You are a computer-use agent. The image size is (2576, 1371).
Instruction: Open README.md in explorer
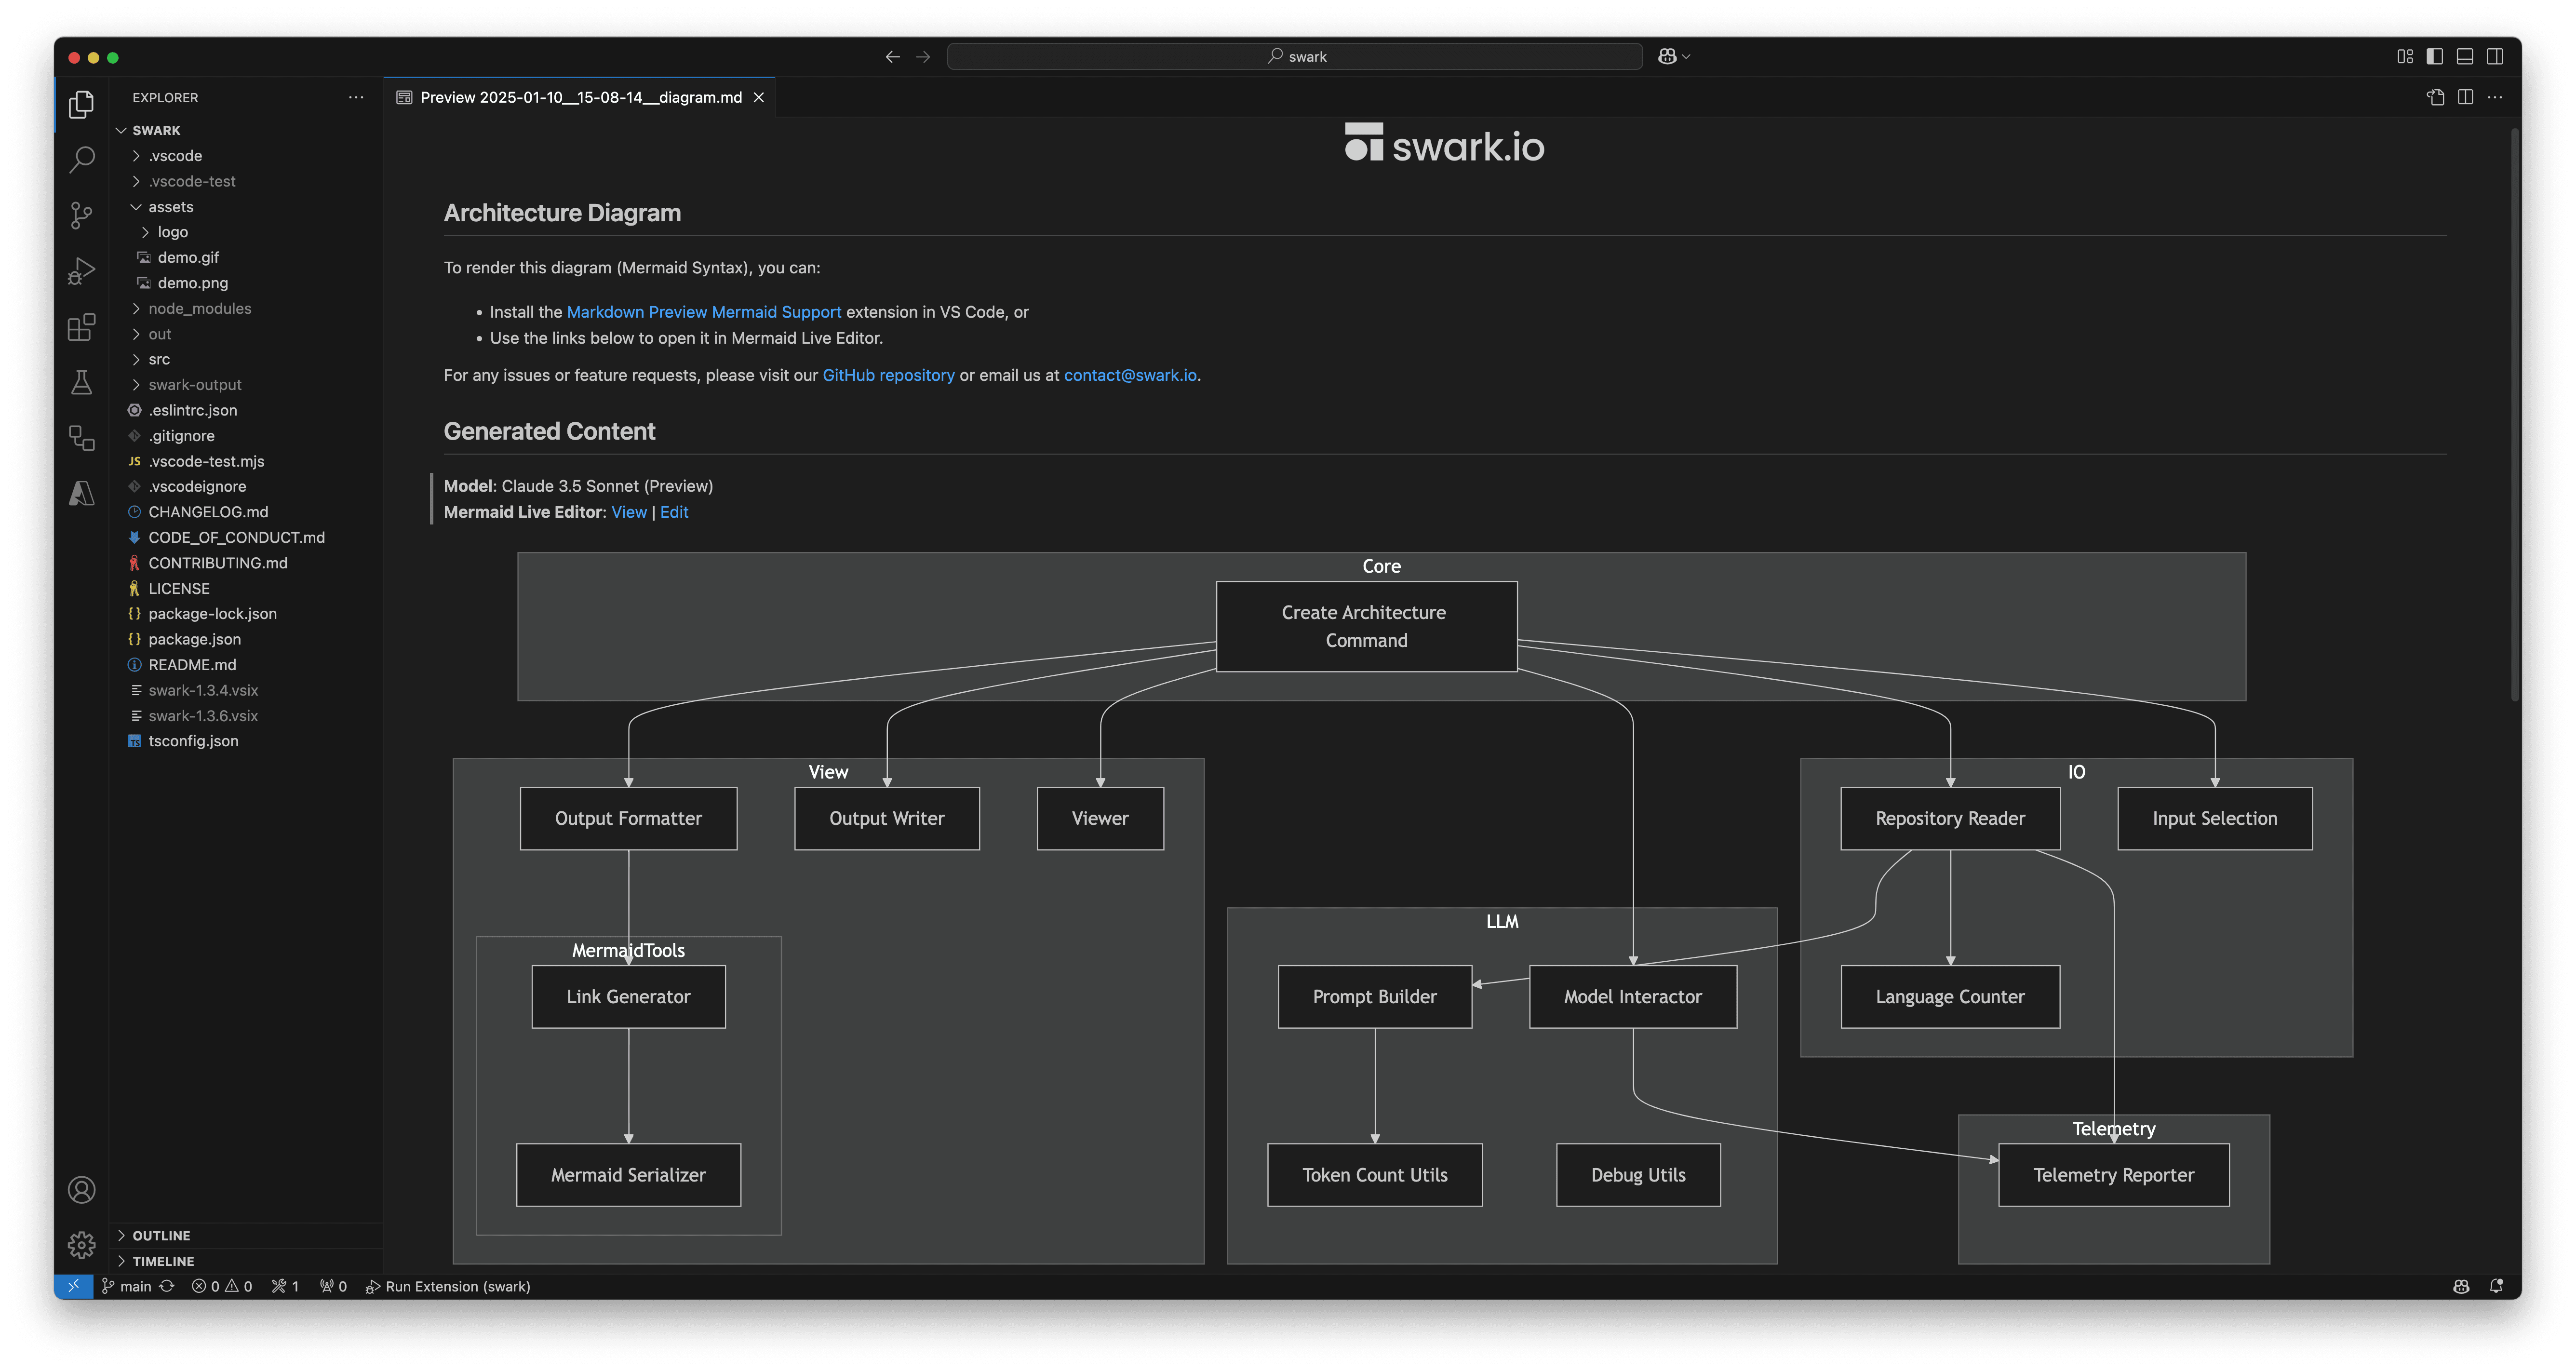(192, 665)
